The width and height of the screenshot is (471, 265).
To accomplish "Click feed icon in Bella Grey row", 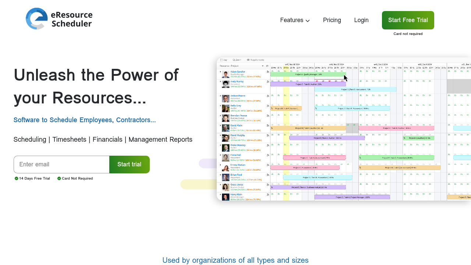I will coord(268,106).
